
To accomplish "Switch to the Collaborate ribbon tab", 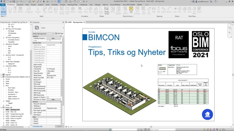I will point(83,5).
